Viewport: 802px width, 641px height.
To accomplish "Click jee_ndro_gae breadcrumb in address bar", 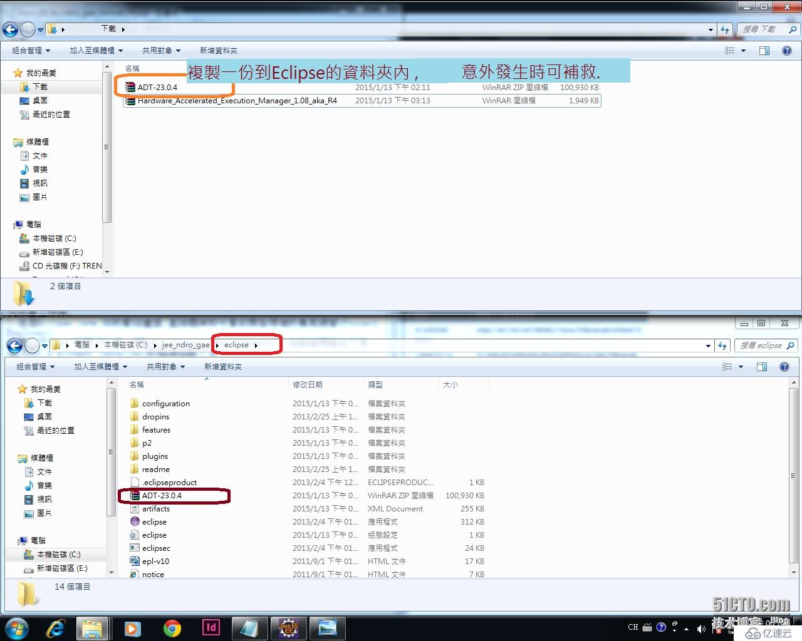I will pos(185,345).
